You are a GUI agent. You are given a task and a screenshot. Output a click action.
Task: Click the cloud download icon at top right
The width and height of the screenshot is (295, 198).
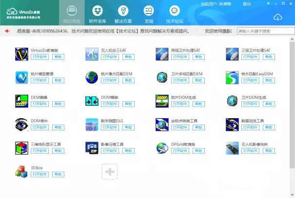pyautogui.click(x=278, y=18)
